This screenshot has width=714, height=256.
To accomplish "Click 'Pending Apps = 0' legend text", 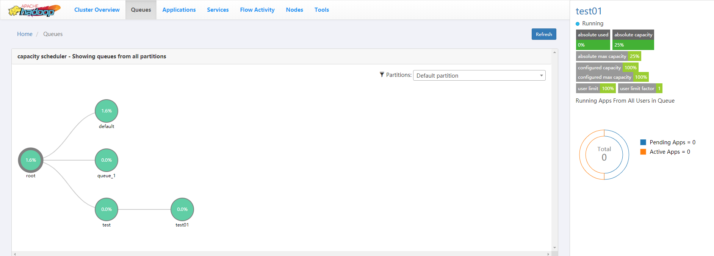I will [673, 142].
